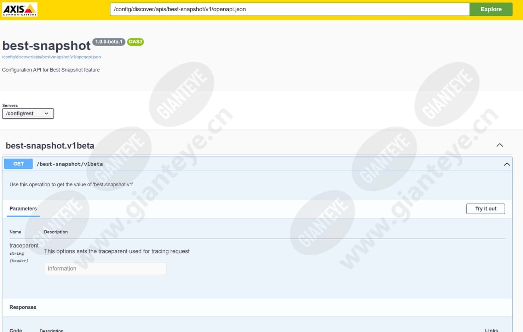Click the best-snapshot title heading
Image resolution: width=523 pixels, height=332 pixels.
46,46
